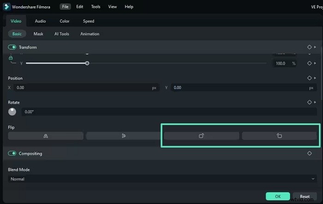Screen dimensions: 323x204
Task: Click the Reset button
Action: [x=305, y=196]
